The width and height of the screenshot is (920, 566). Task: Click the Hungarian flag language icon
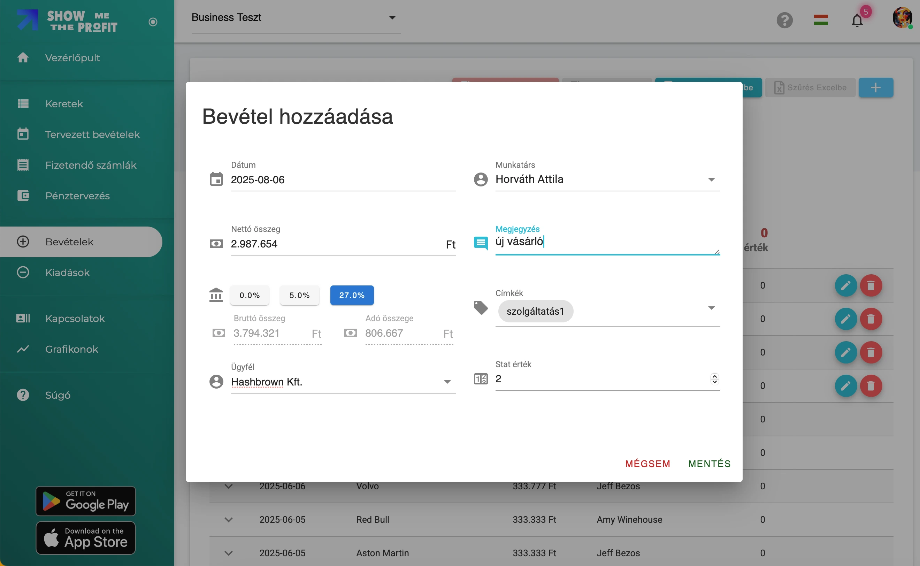pyautogui.click(x=820, y=20)
